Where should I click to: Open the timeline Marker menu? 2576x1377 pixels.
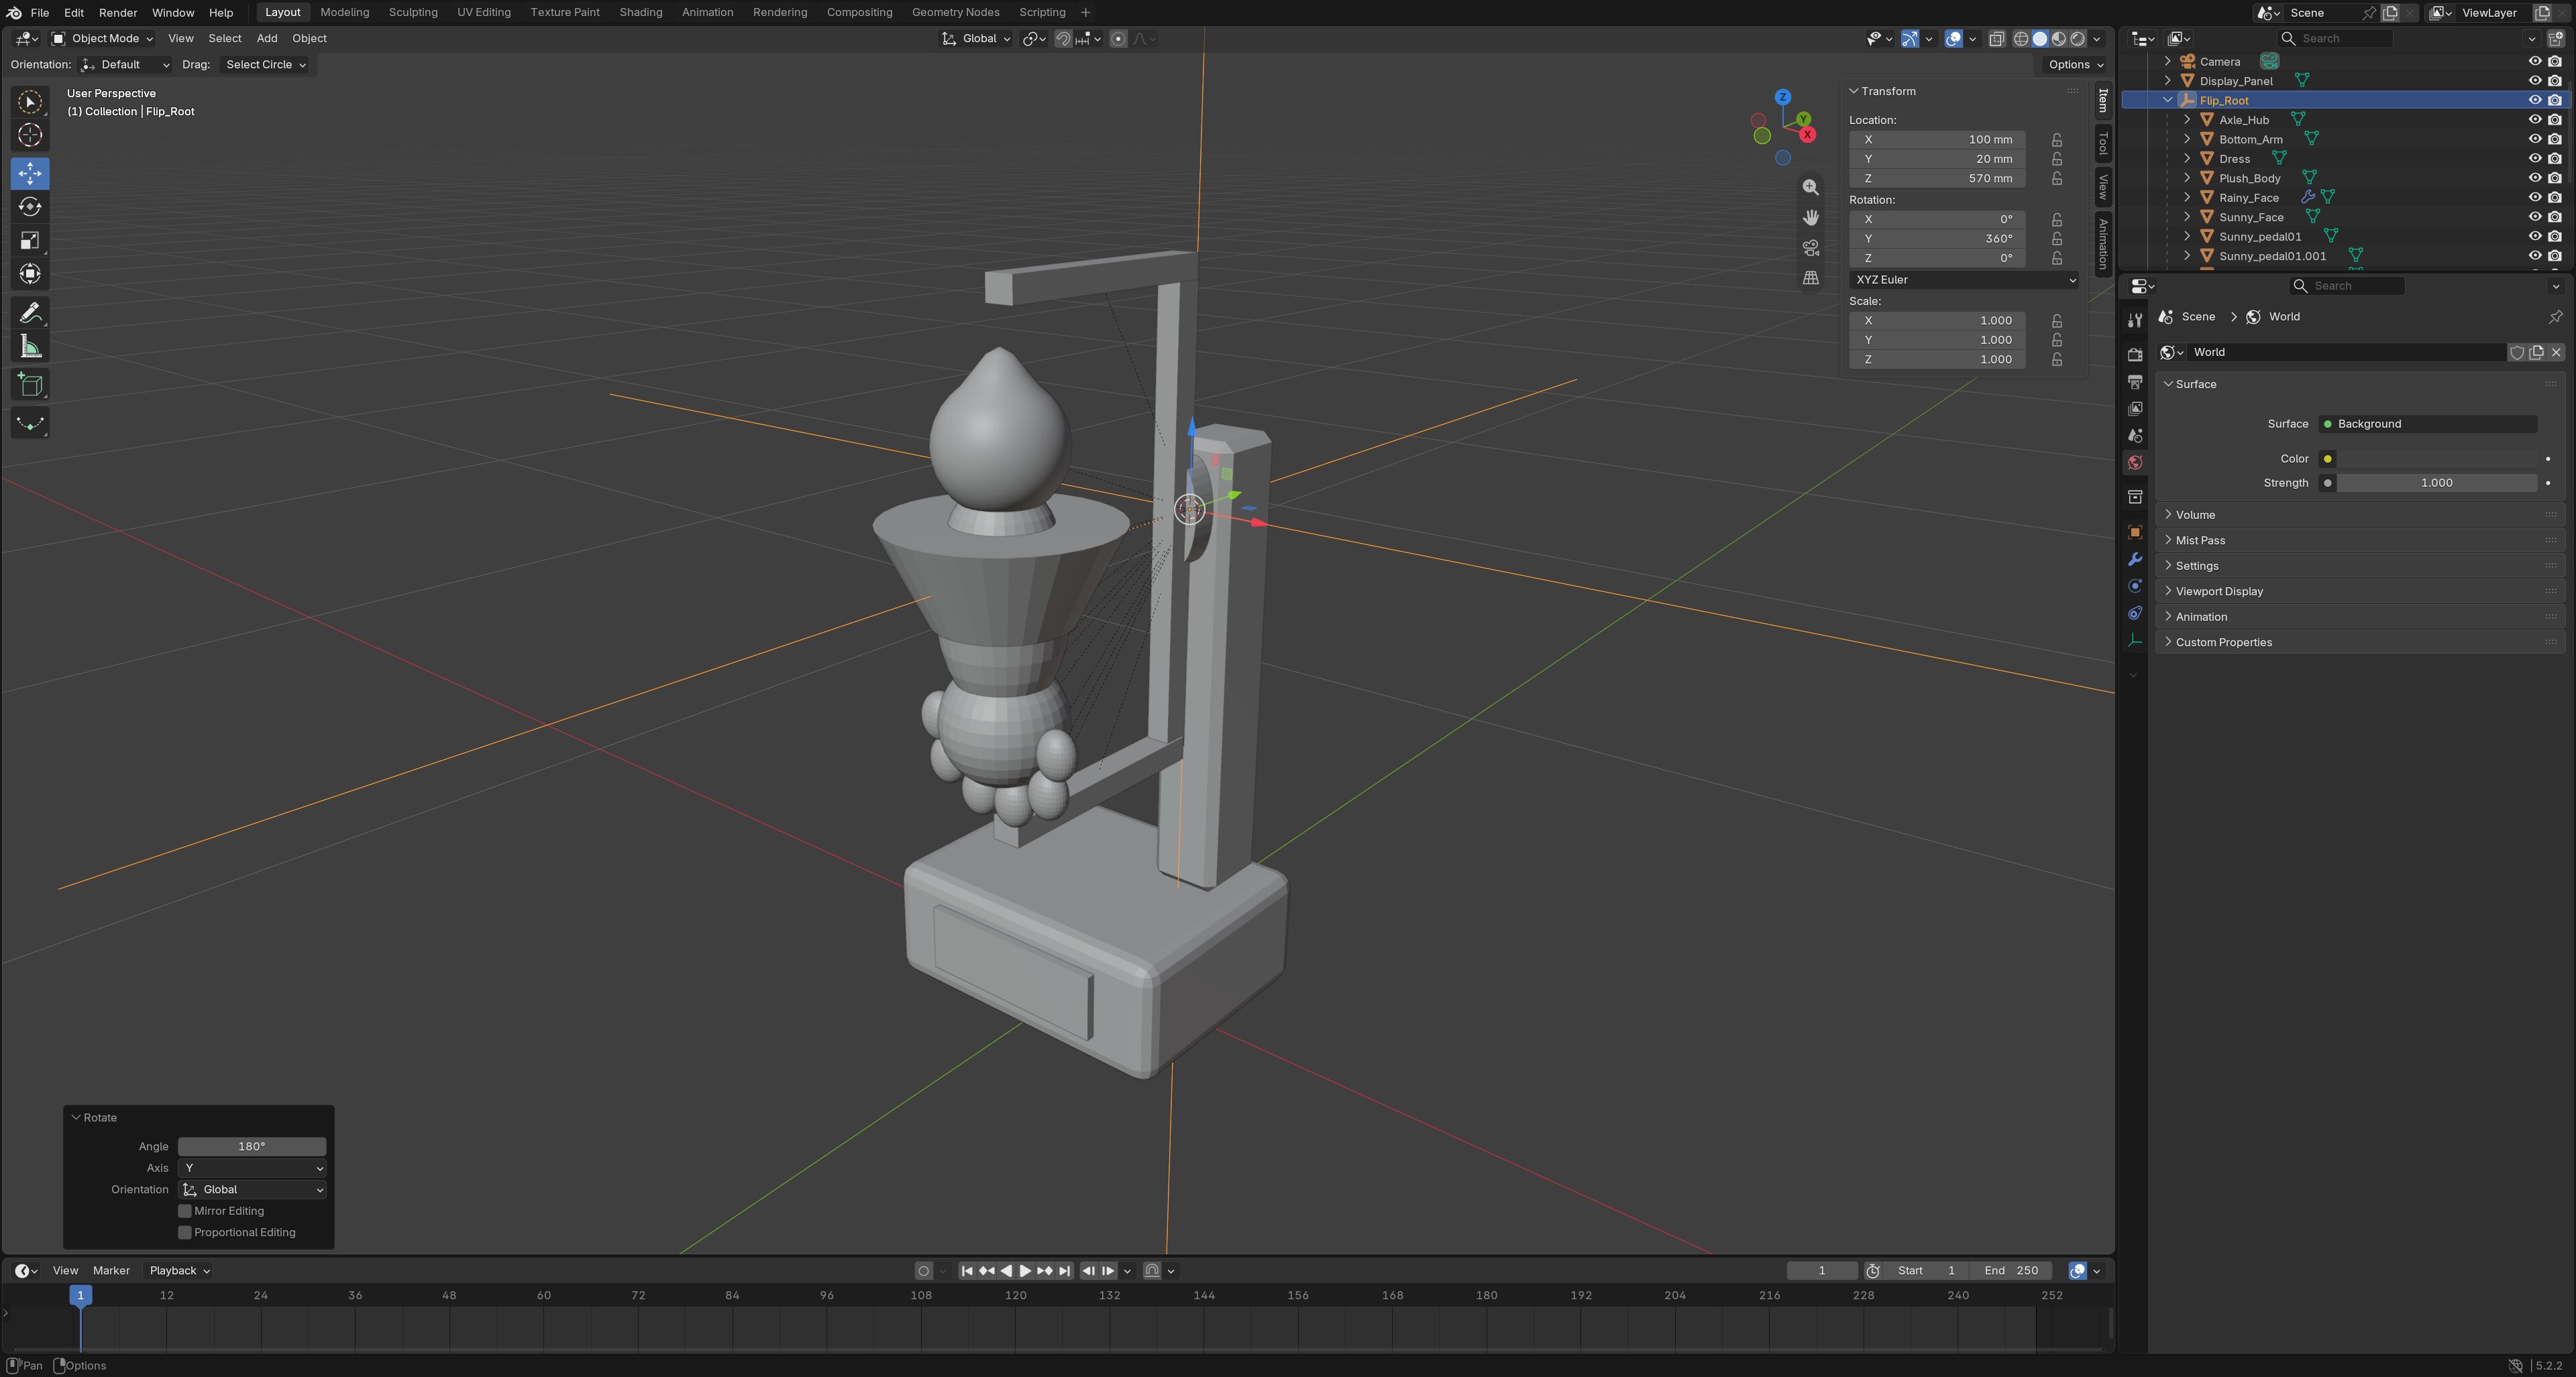(111, 1271)
